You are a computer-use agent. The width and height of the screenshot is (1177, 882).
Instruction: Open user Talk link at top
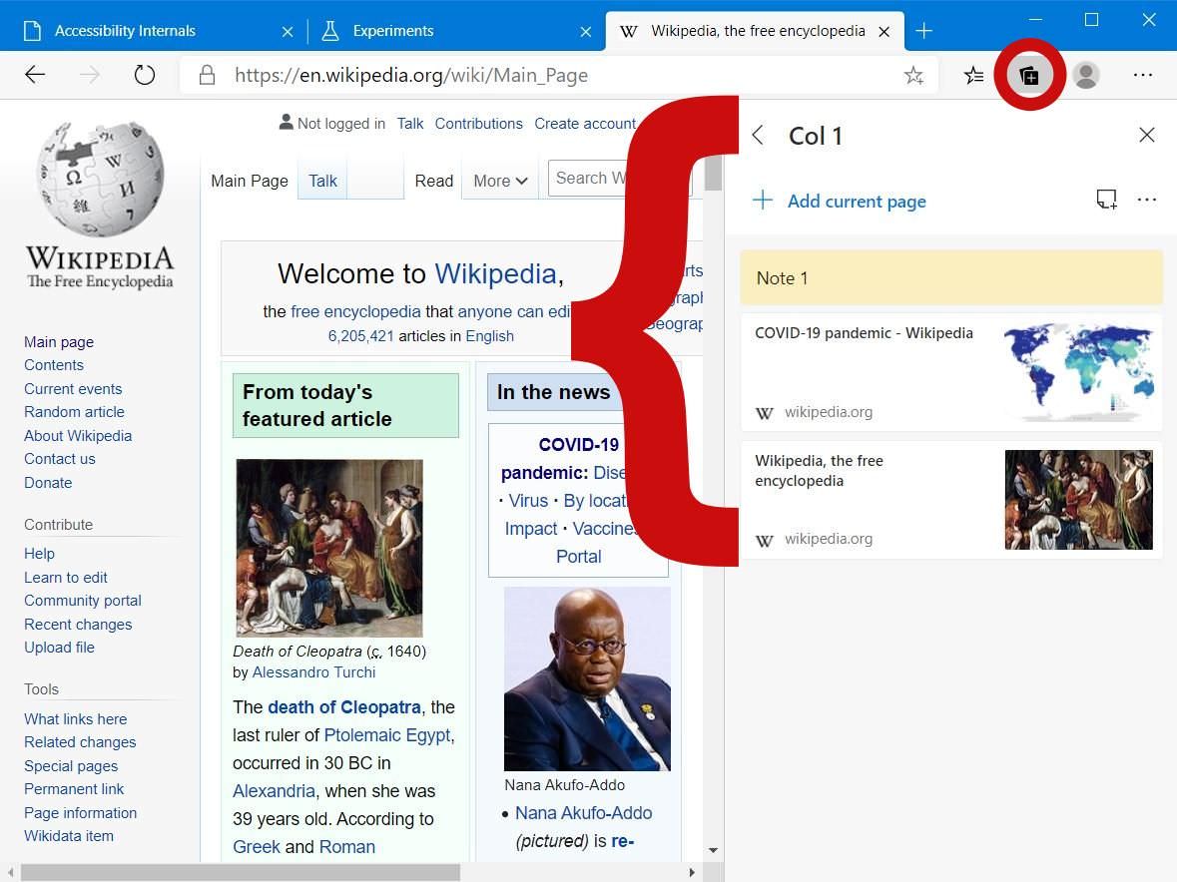tap(410, 124)
